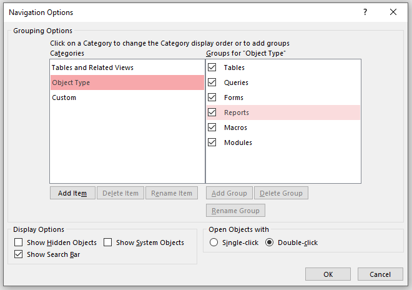Select the Queries group label
Viewport: 412px width, 290px height.
(236, 82)
